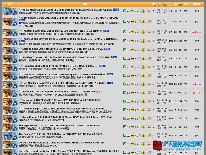Sort by comments column header icon
The width and height of the screenshot is (206, 155).
tap(153, 4)
